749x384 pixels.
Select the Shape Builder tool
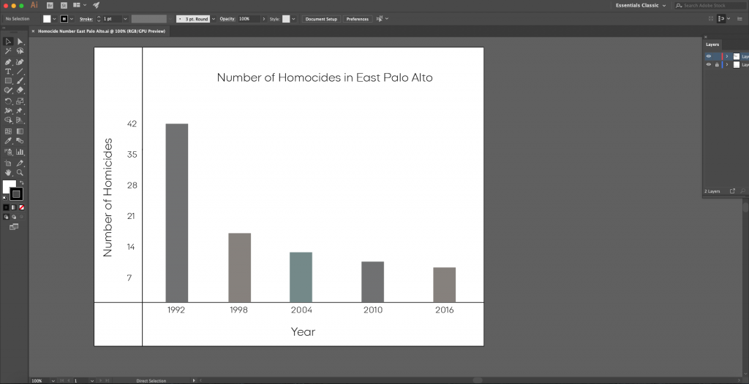tap(8, 120)
